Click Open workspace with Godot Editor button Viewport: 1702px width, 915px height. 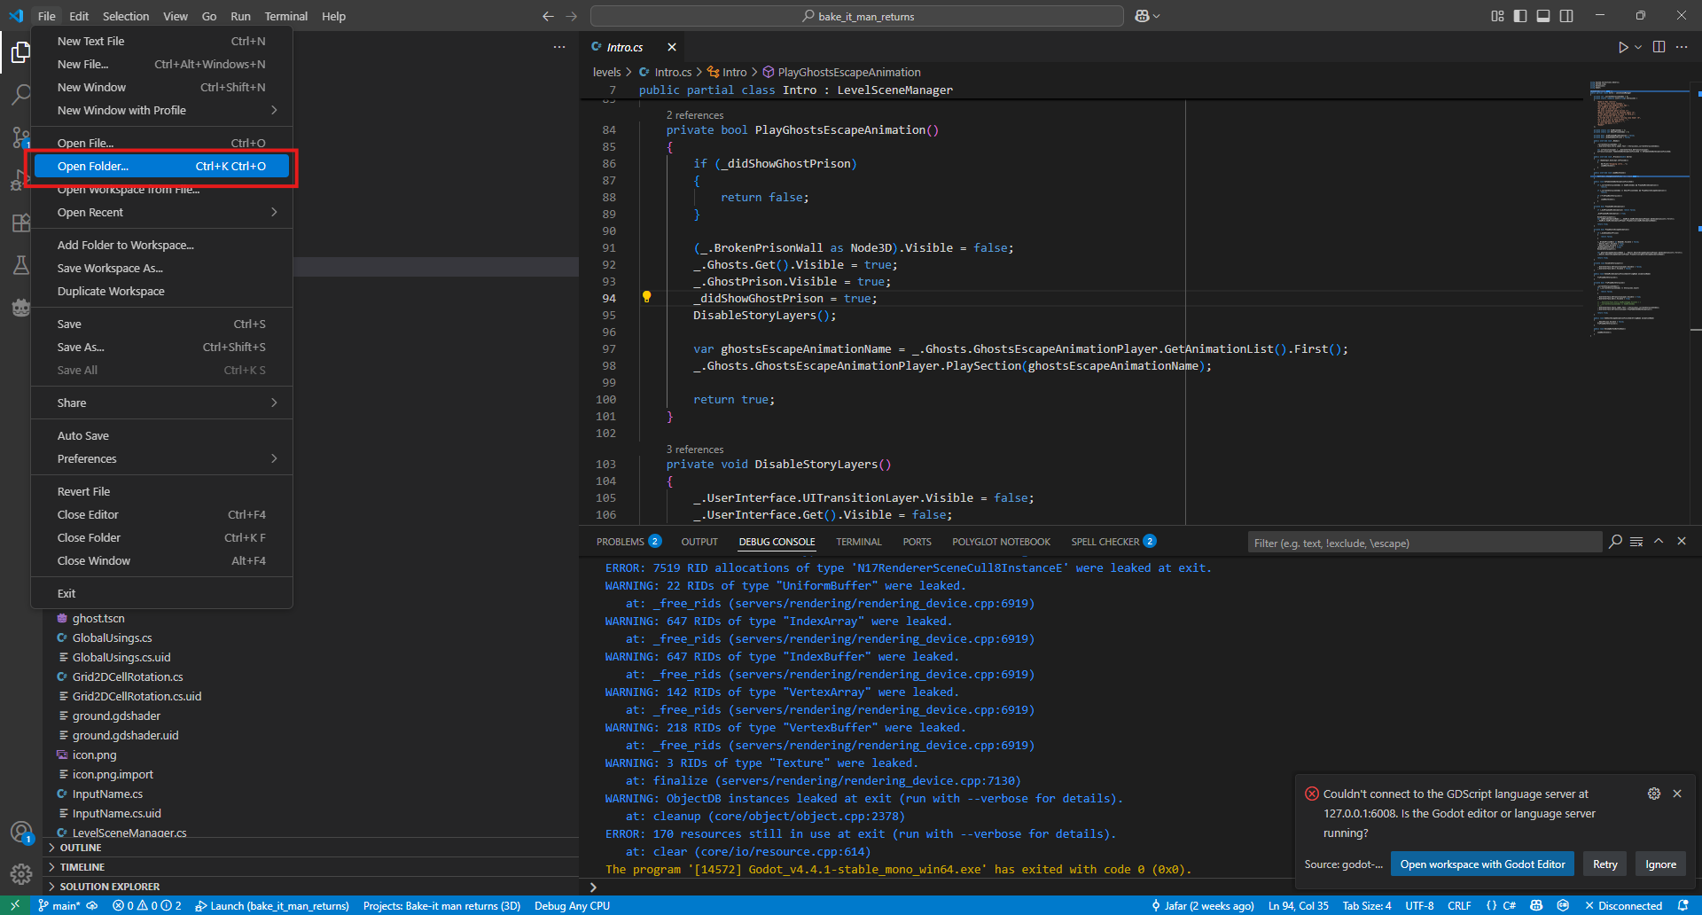[x=1482, y=864]
